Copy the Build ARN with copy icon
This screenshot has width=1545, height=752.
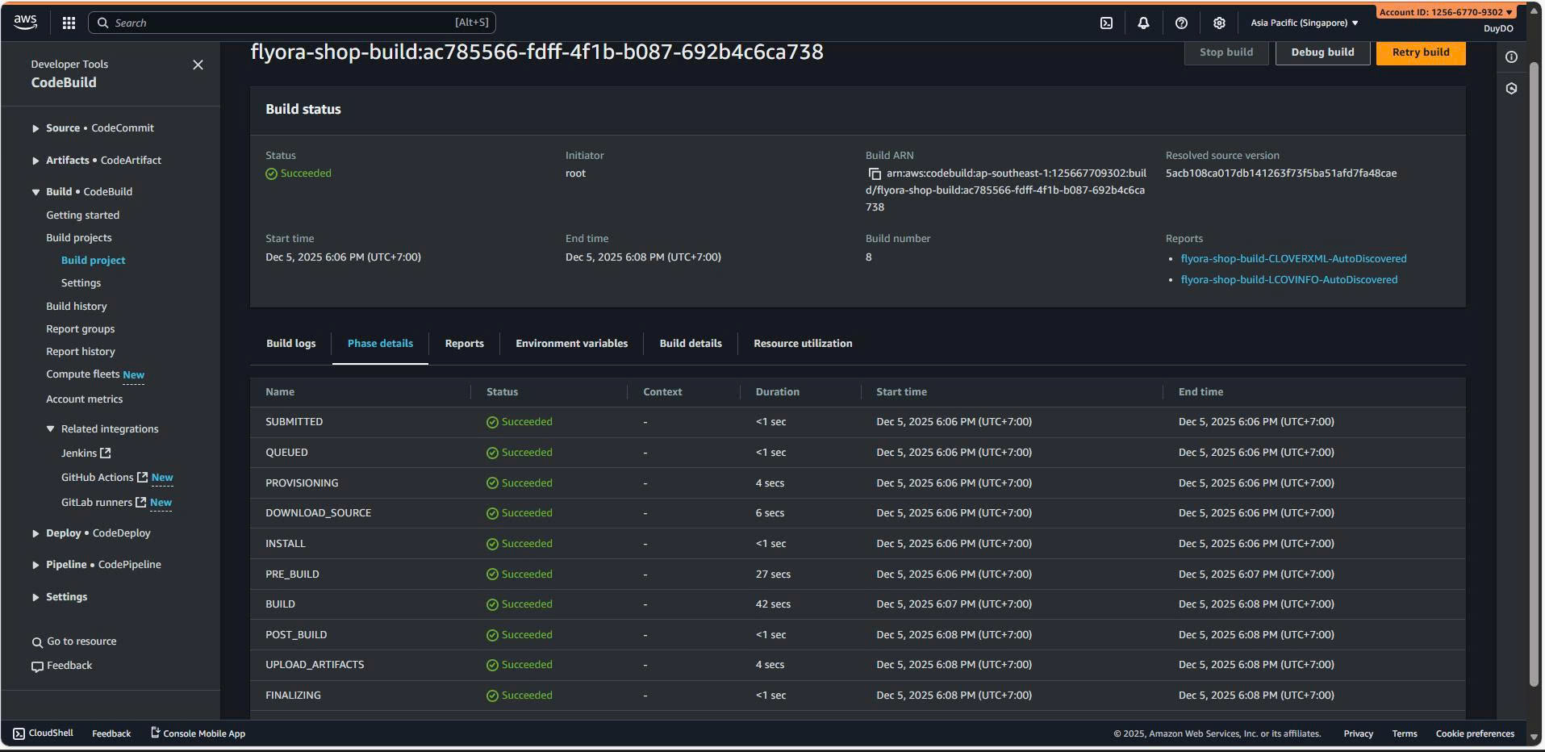(874, 173)
